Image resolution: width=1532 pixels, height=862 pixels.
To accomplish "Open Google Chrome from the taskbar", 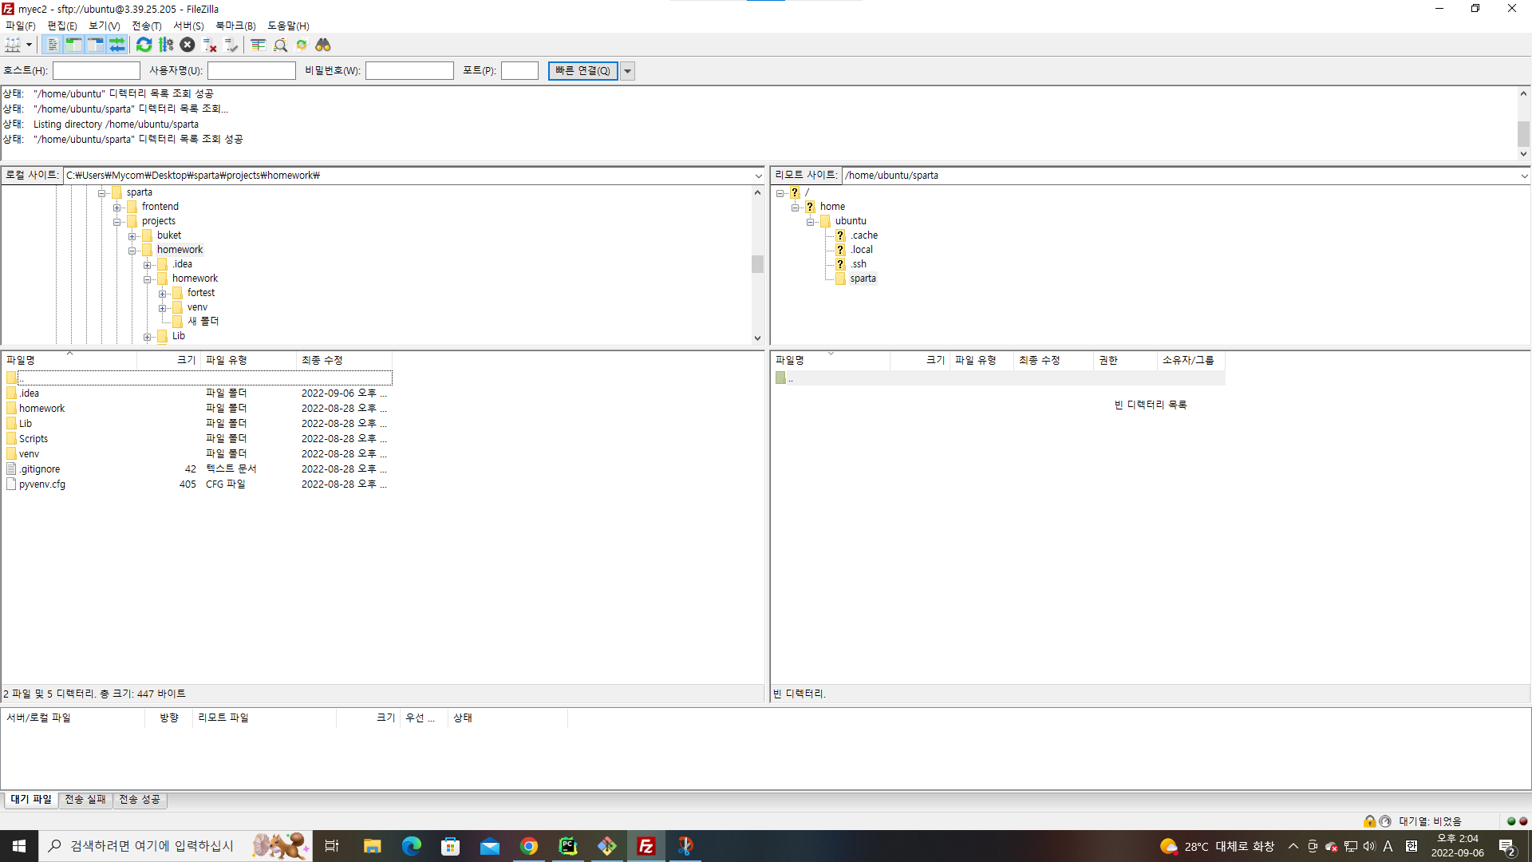I will [529, 846].
